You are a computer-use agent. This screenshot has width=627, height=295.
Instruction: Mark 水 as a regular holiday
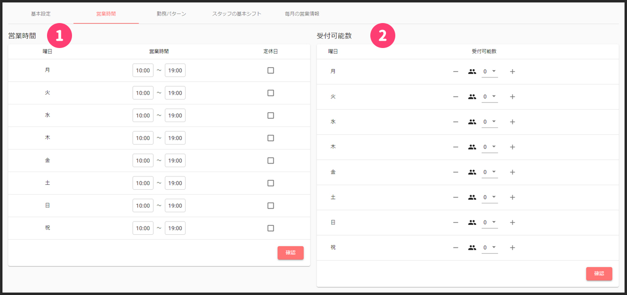[270, 116]
